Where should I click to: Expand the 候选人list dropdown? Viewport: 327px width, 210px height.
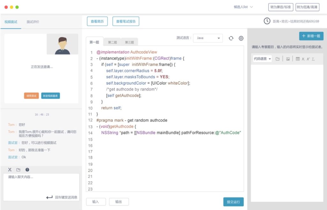(243, 7)
